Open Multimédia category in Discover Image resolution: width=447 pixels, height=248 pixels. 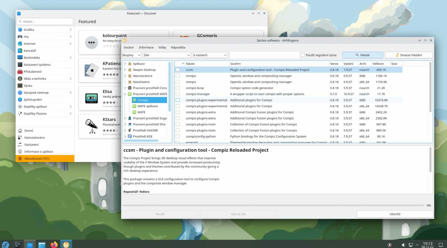(x=45, y=58)
